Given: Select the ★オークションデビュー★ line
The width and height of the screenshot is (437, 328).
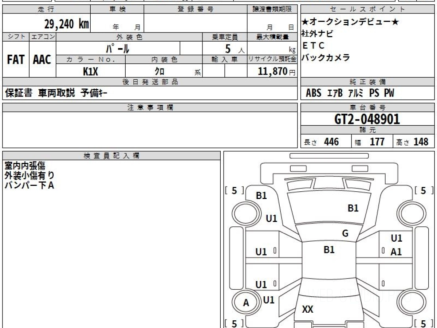Looking at the screenshot, I should point(350,22).
